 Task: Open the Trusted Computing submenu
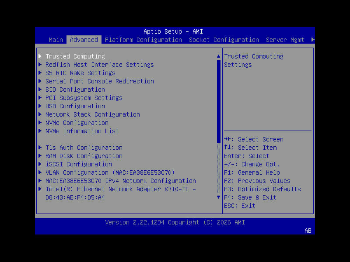click(75, 56)
